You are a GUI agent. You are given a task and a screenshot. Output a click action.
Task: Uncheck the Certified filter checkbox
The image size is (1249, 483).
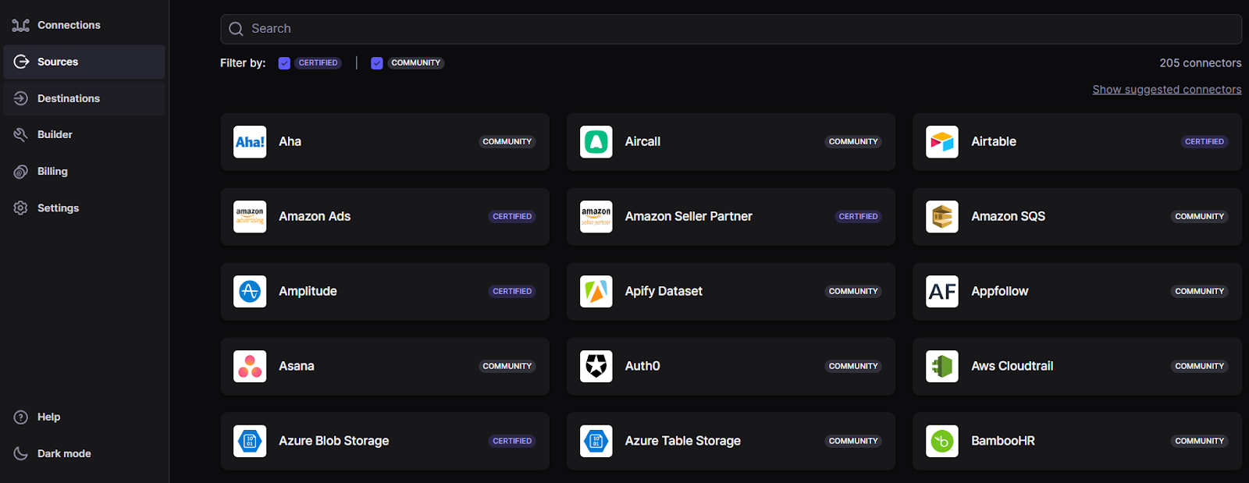point(284,63)
